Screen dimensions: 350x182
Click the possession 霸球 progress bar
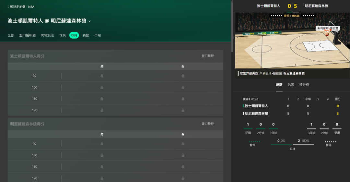(x=292, y=145)
